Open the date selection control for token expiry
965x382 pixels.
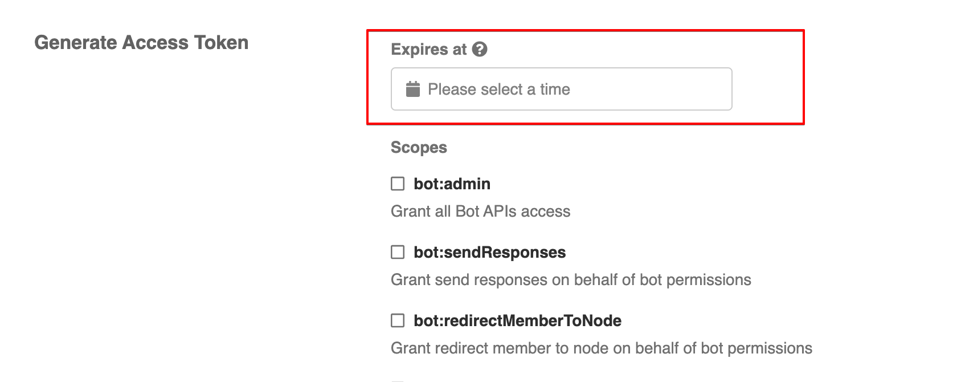pyautogui.click(x=413, y=89)
